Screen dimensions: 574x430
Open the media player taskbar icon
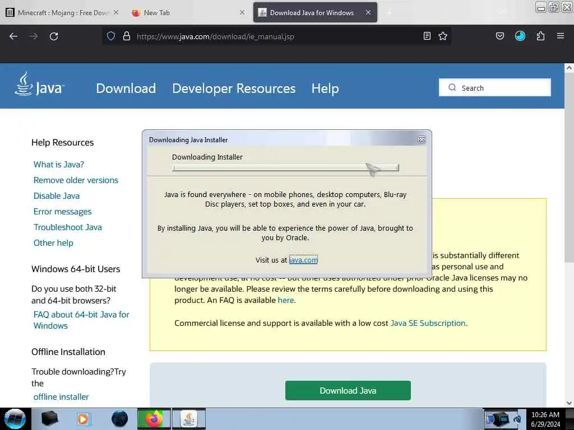click(84, 419)
